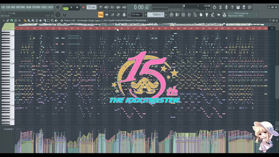Open the content download icon
This screenshot has width=279, height=157.
pyautogui.click(x=224, y=15)
